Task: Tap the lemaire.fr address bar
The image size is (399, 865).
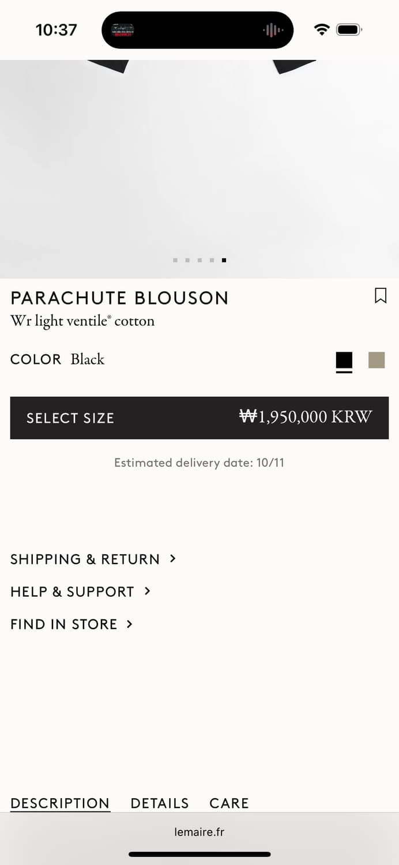Action: click(199, 832)
